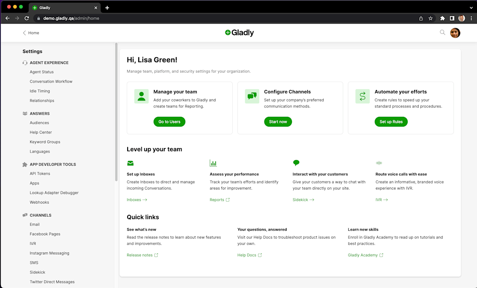The image size is (477, 288).
Task: Open the Inboxes link
Action: pos(137,200)
